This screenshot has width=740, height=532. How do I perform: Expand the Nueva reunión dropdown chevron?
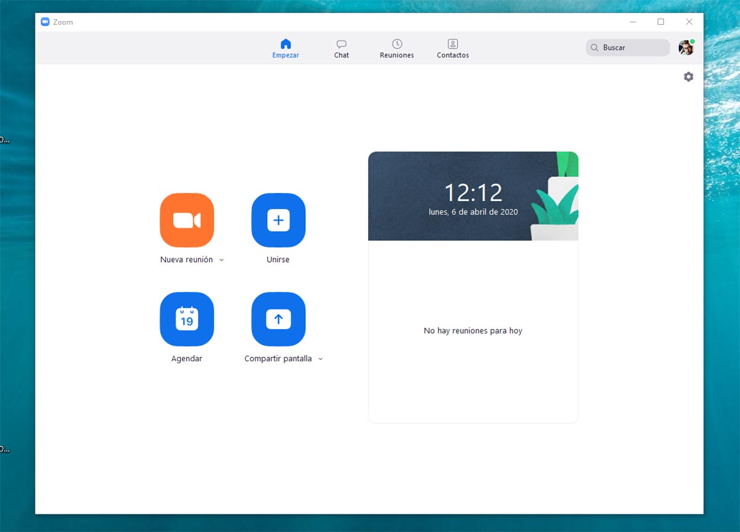(x=221, y=260)
